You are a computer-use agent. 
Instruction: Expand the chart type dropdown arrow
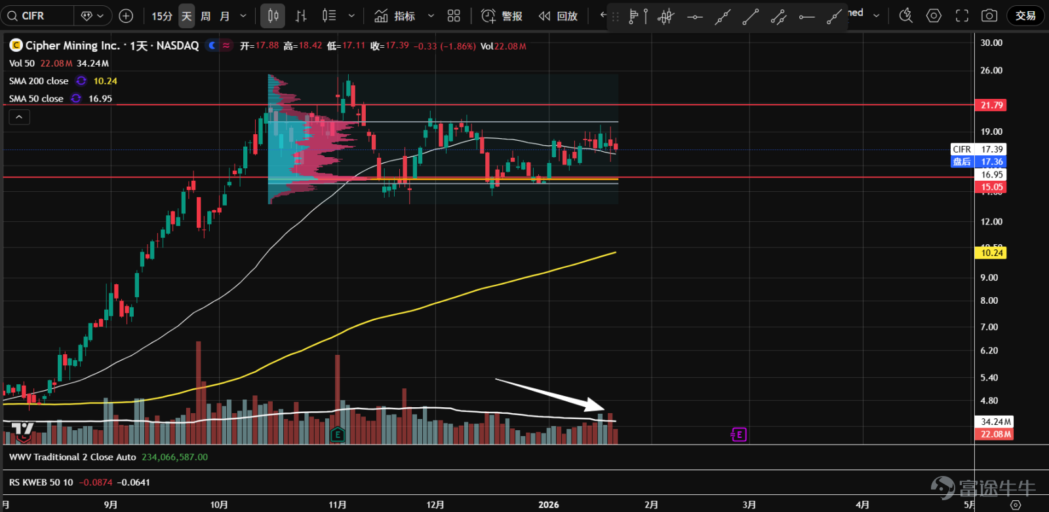351,16
